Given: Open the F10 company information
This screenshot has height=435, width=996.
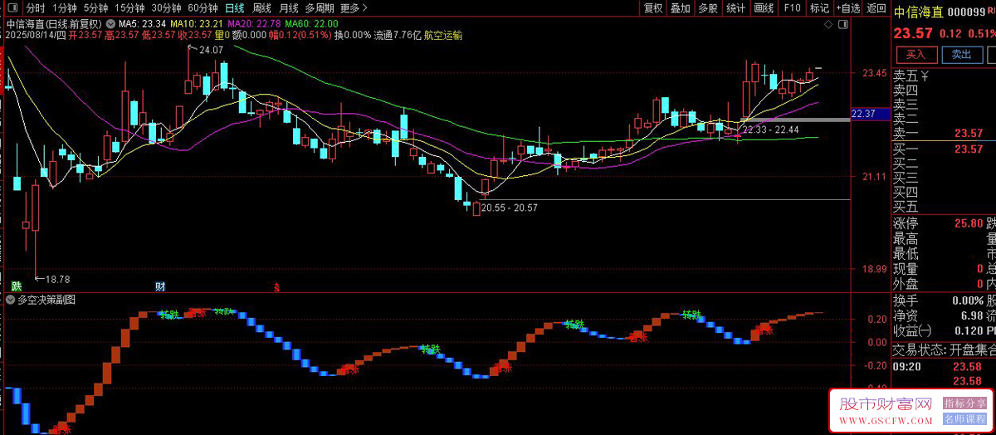Looking at the screenshot, I should 792,7.
